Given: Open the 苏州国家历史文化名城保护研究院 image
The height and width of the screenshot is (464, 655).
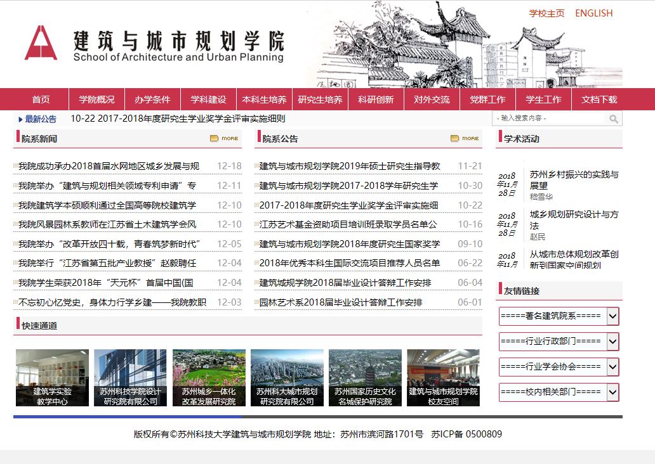Looking at the screenshot, I should (x=365, y=378).
